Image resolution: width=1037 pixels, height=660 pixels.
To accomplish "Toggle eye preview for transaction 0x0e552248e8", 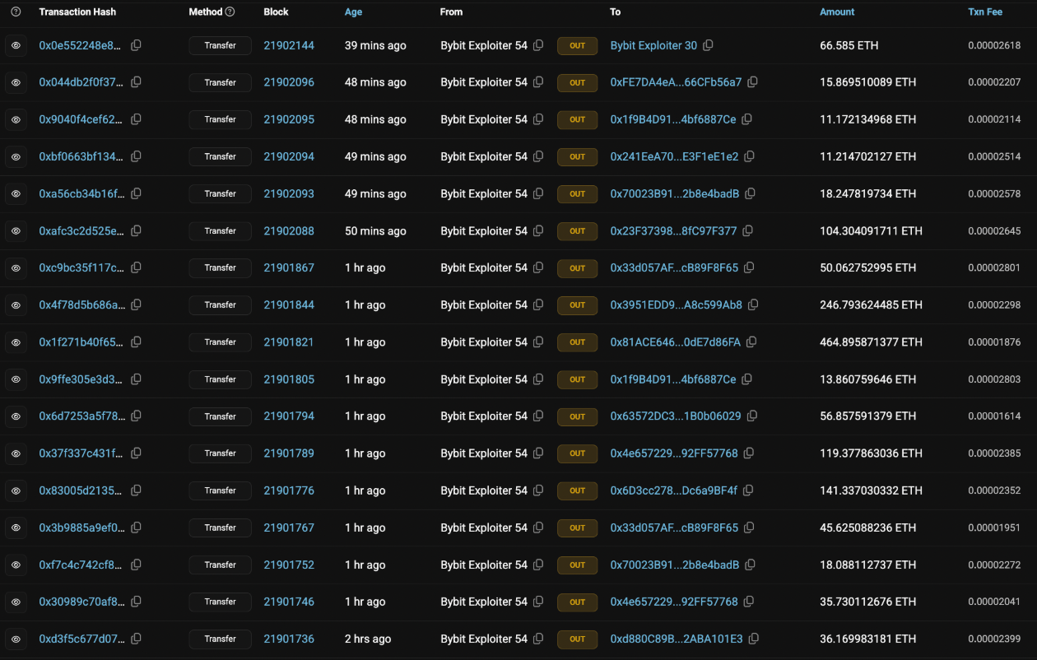I will click(16, 45).
